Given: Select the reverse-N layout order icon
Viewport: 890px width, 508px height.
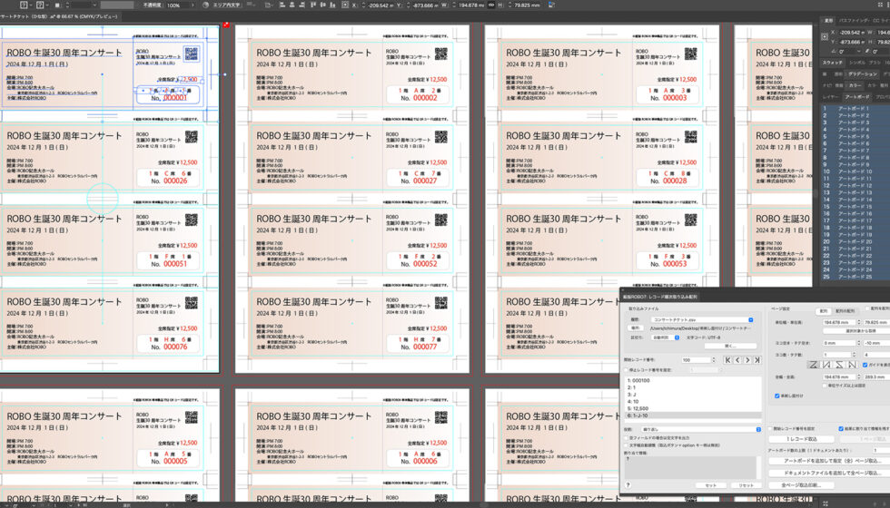Looking at the screenshot, I should point(826,365).
